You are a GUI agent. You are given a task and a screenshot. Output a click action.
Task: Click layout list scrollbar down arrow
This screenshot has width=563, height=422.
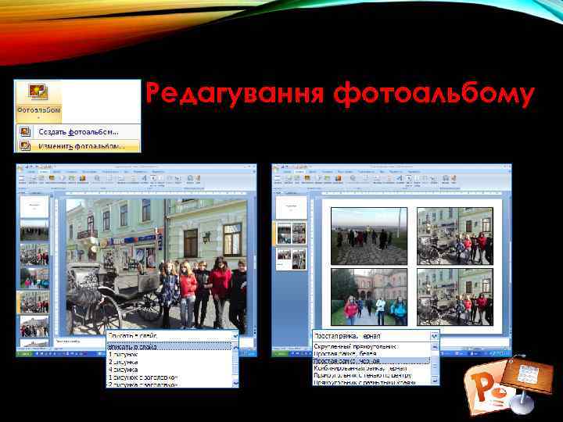235,384
